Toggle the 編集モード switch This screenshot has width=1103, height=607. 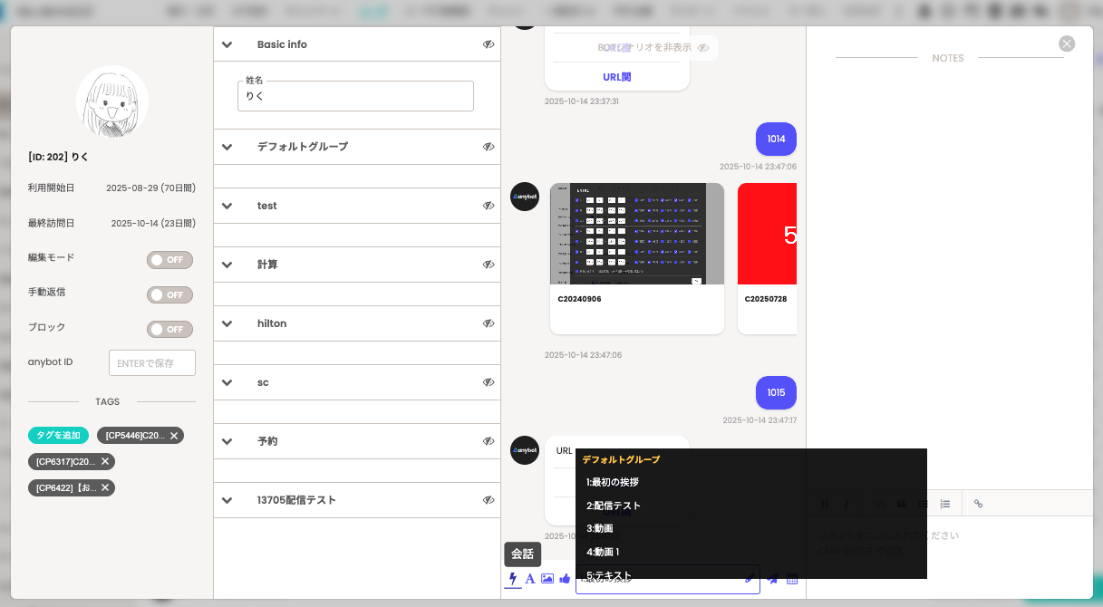(x=170, y=260)
